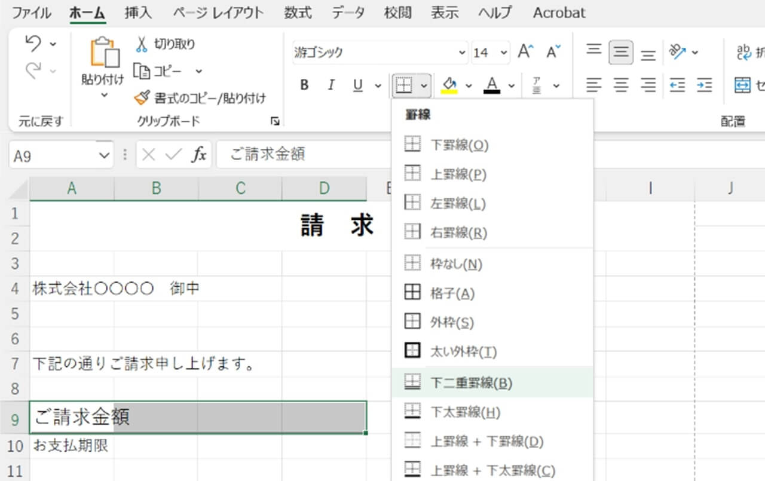
Task: Expand the undo history dropdown arrow
Action: [x=53, y=44]
